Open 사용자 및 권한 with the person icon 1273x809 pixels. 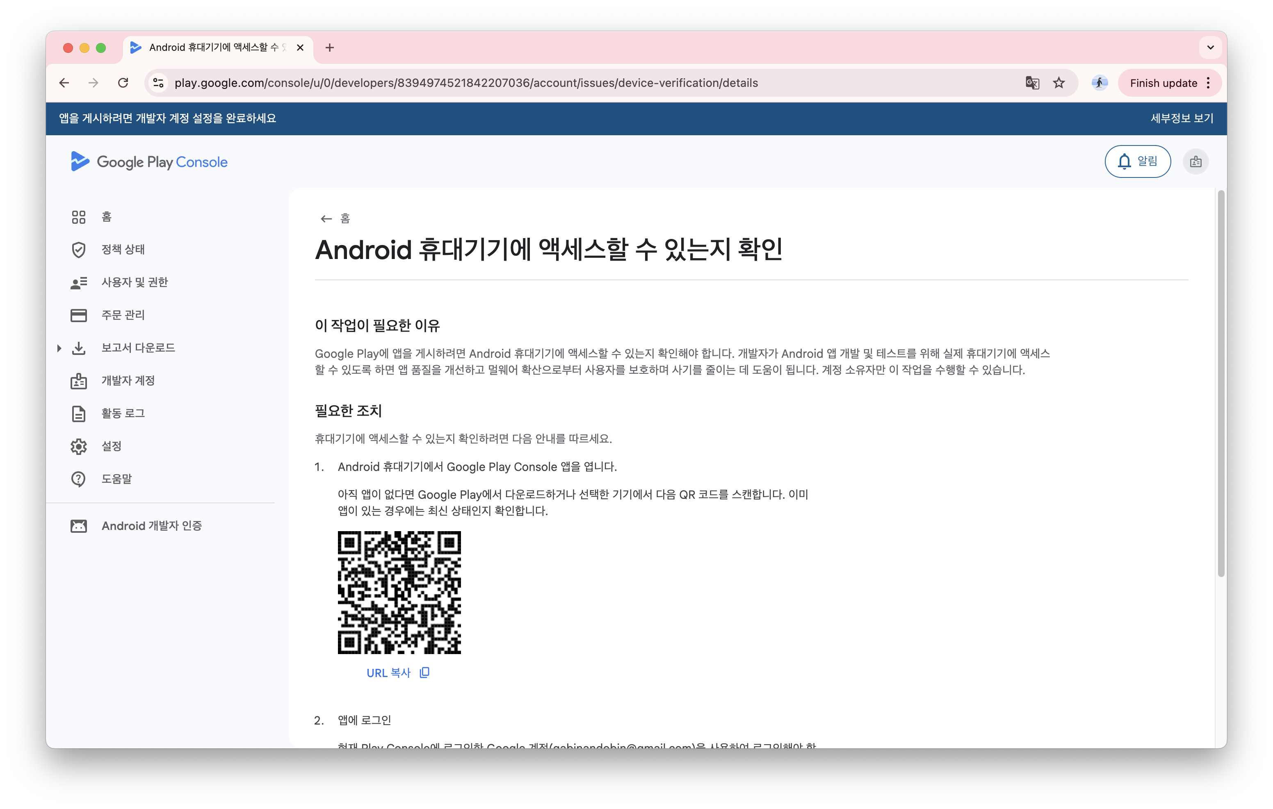78,282
